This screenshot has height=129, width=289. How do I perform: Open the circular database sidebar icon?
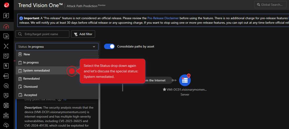click(6, 105)
